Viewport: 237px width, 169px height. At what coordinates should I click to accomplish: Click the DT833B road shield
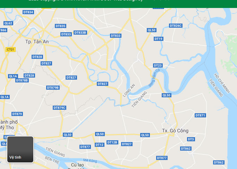click(80, 33)
